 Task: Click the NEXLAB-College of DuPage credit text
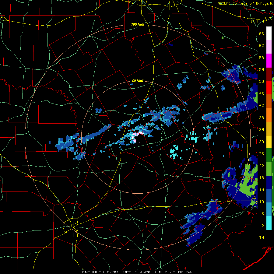(x=245, y=3)
